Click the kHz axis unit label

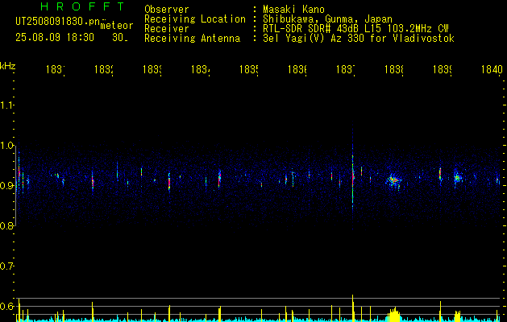coord(7,66)
